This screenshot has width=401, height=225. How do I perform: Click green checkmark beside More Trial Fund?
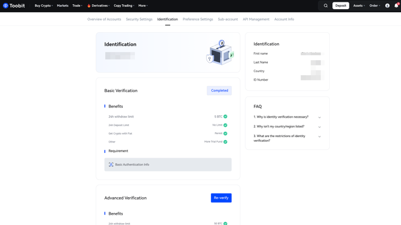coord(225,142)
